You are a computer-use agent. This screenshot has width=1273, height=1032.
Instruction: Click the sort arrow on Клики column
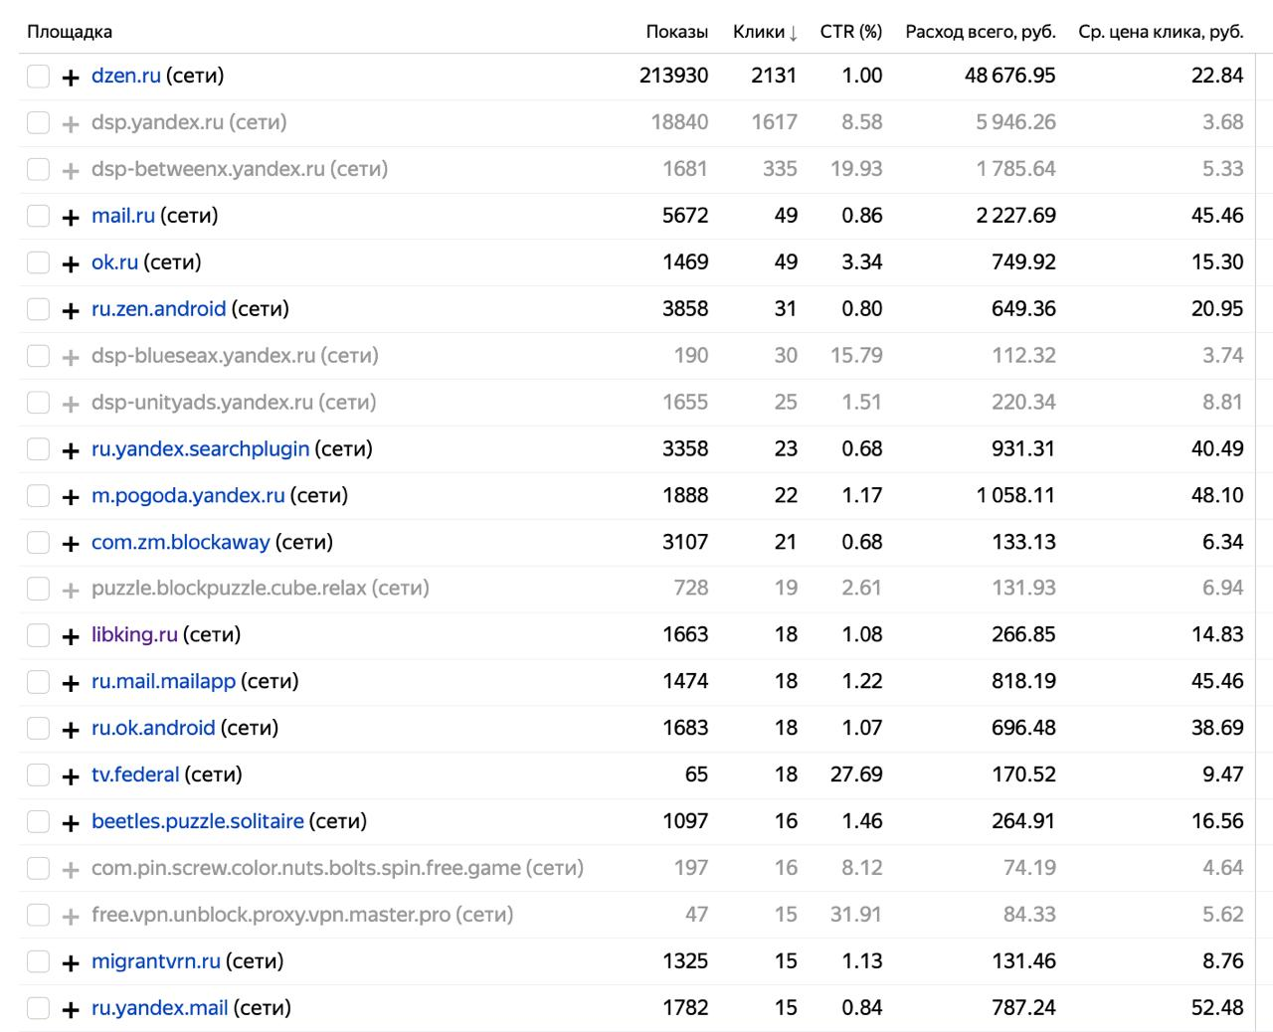(x=793, y=33)
